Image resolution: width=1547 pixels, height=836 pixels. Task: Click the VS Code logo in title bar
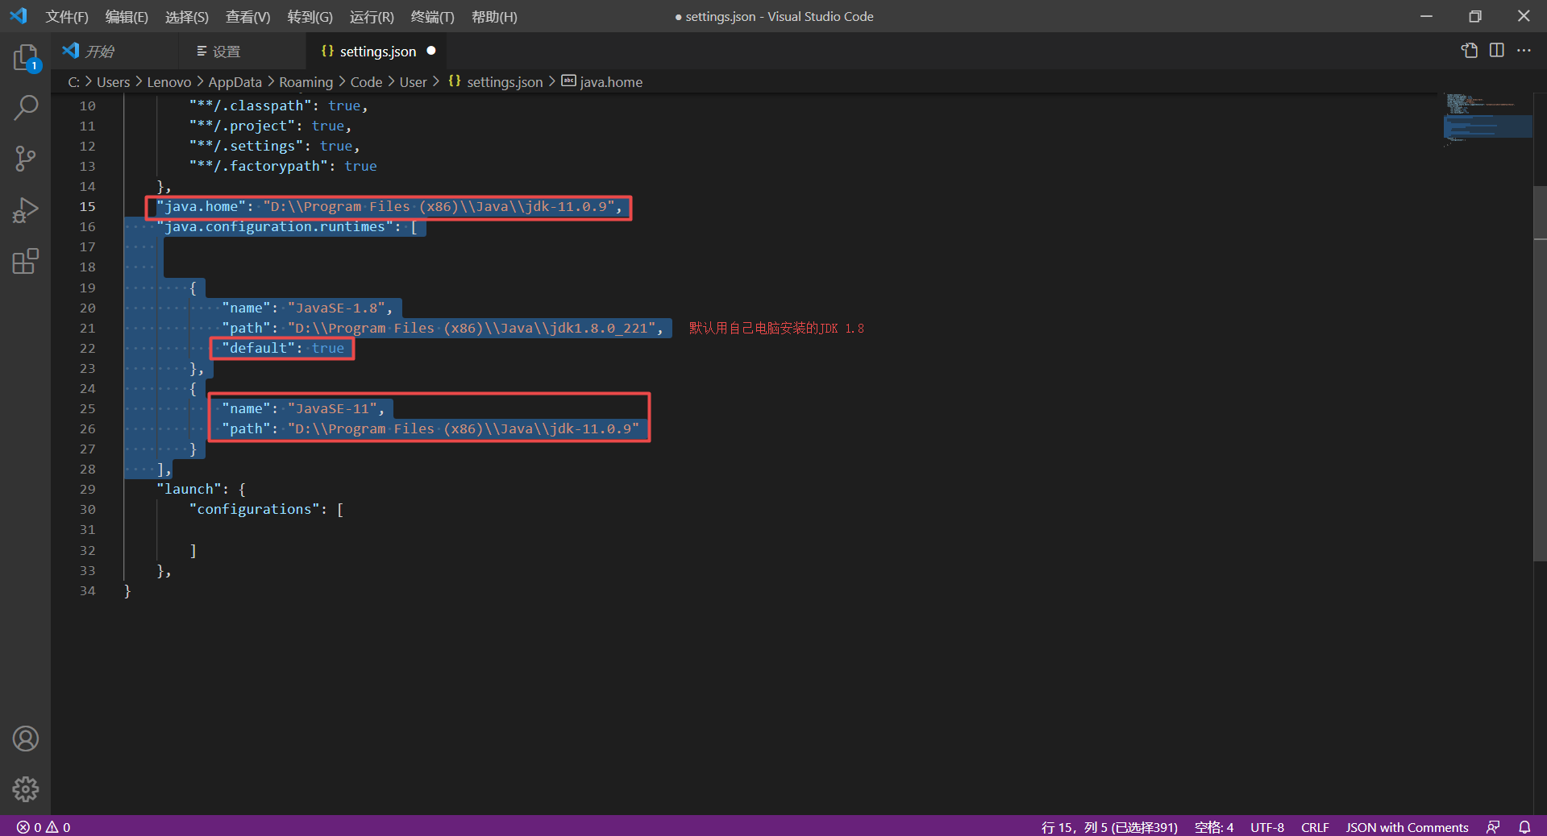(19, 16)
